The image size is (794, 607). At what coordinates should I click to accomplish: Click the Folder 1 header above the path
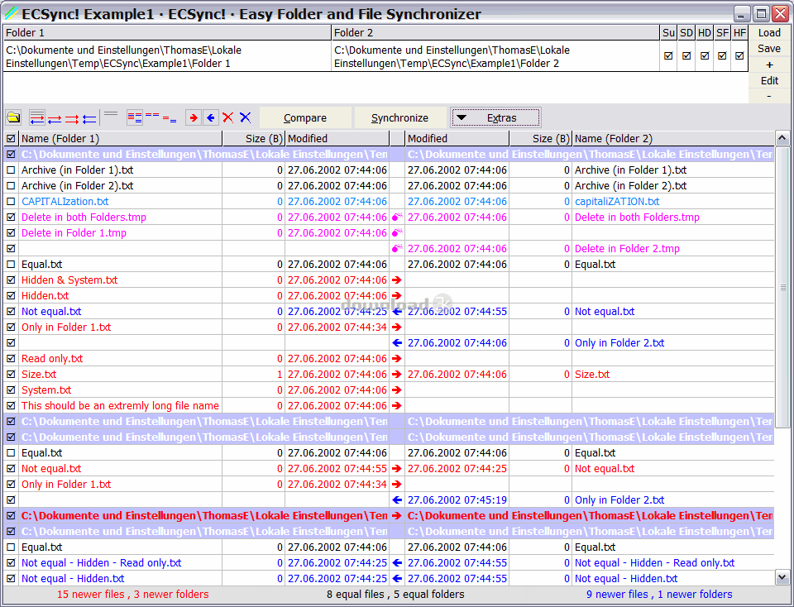pos(167,33)
